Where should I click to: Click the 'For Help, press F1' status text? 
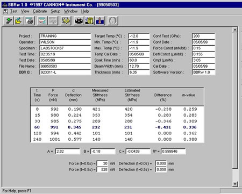pos(17,191)
